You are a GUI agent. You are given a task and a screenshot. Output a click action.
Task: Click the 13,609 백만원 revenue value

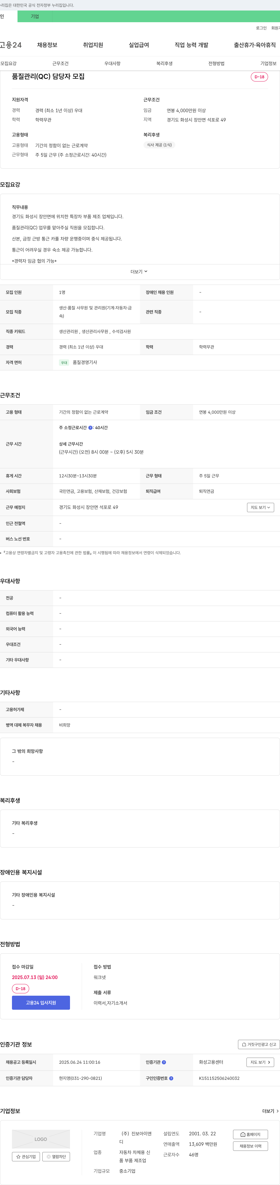click(203, 1144)
